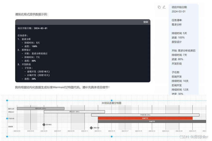Click the 里程碑 row label in the chart
This screenshot has width=212, height=141.
point(10,127)
